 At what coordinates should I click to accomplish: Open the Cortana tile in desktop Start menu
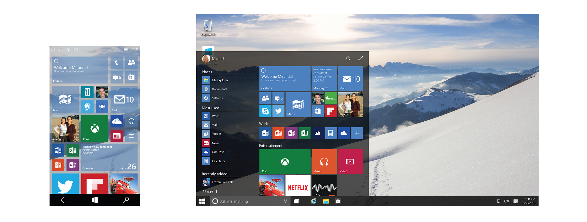[x=285, y=79]
